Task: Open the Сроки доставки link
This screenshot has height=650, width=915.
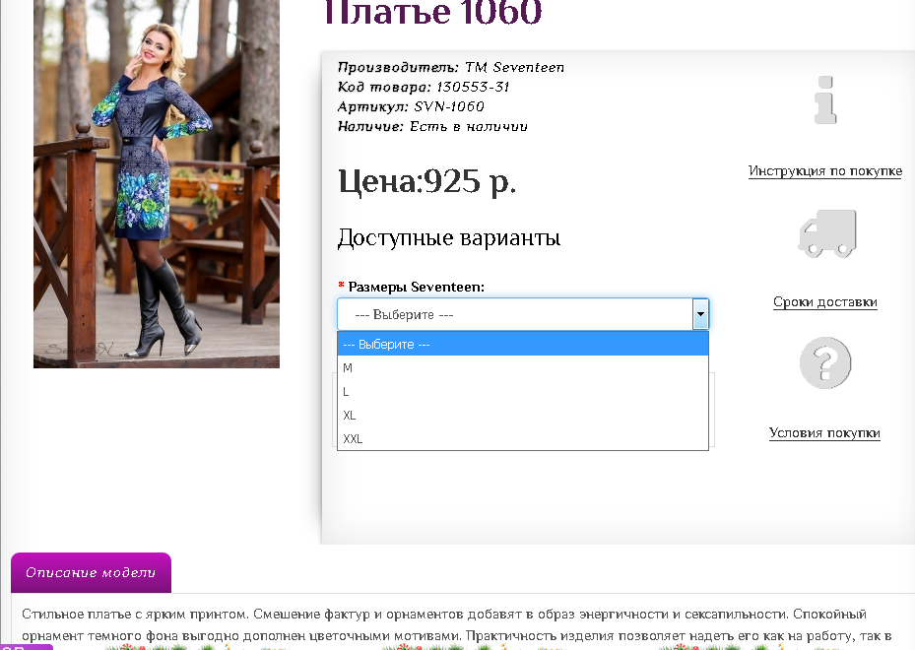Action: tap(825, 302)
